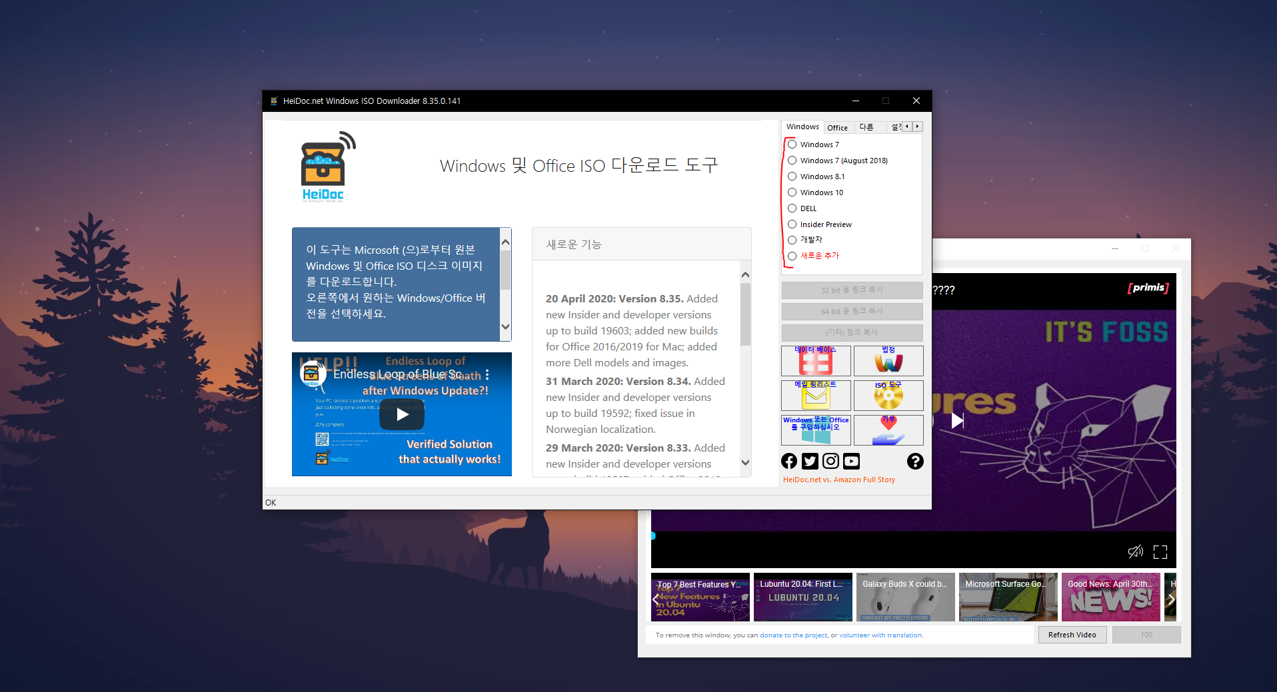The width and height of the screenshot is (1277, 692).
Task: Open Top 7 Best Features video thumbnail
Action: [x=700, y=597]
